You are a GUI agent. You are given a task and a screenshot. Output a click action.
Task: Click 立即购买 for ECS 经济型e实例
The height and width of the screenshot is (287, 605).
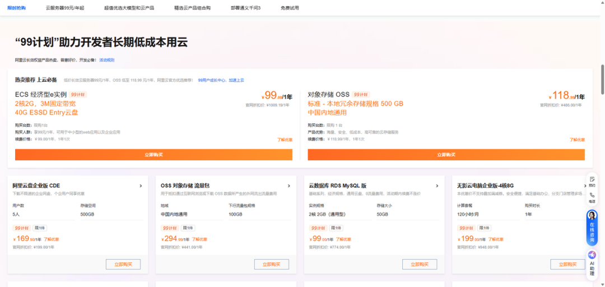tap(153, 155)
